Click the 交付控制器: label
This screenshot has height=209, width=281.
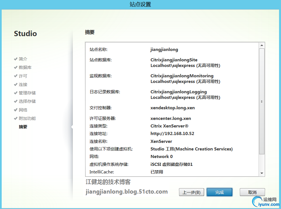(101, 108)
